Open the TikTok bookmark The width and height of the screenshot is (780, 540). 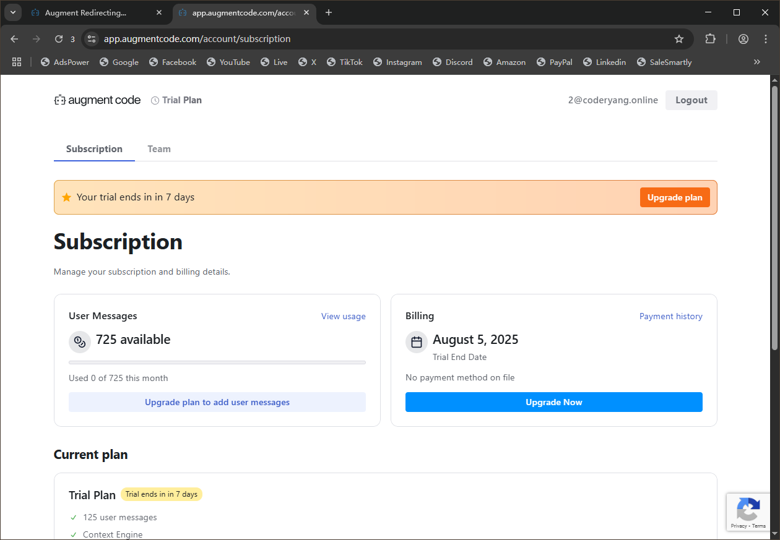tap(345, 62)
